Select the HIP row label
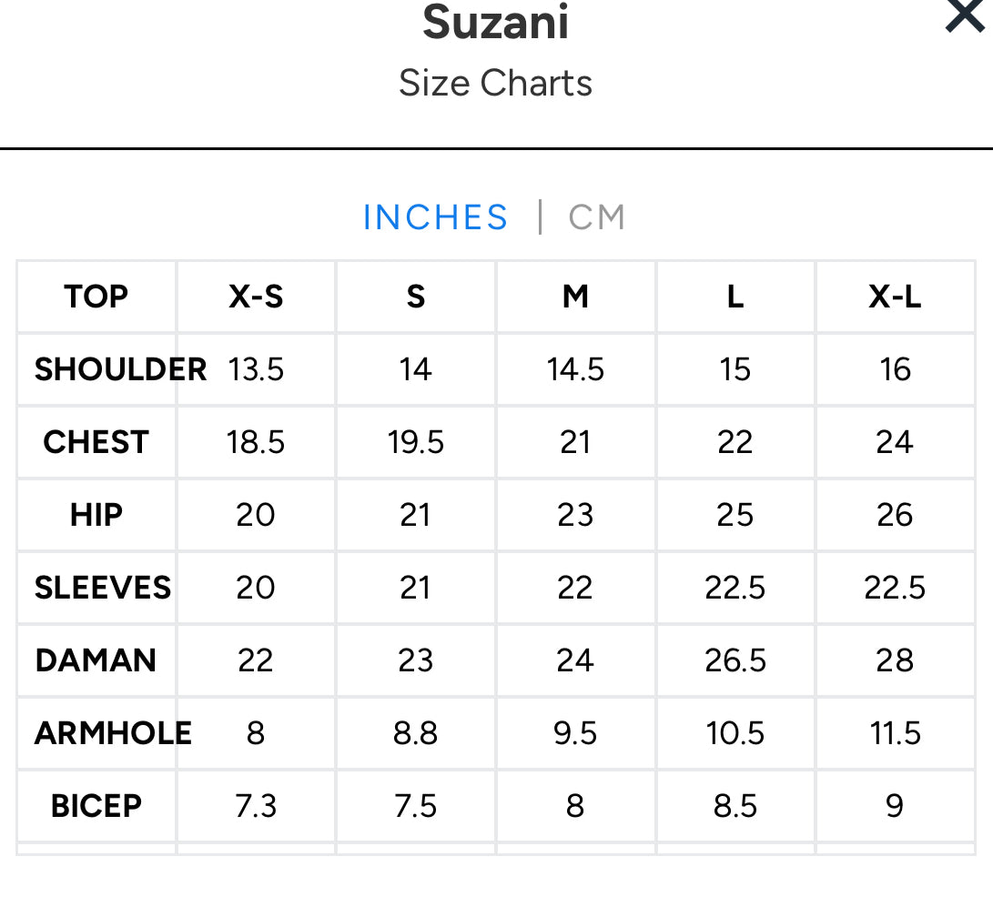 point(96,515)
